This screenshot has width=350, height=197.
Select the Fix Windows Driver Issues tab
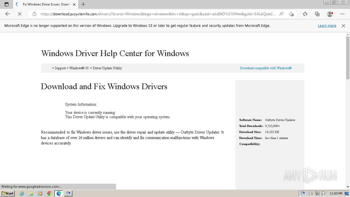[46, 4]
